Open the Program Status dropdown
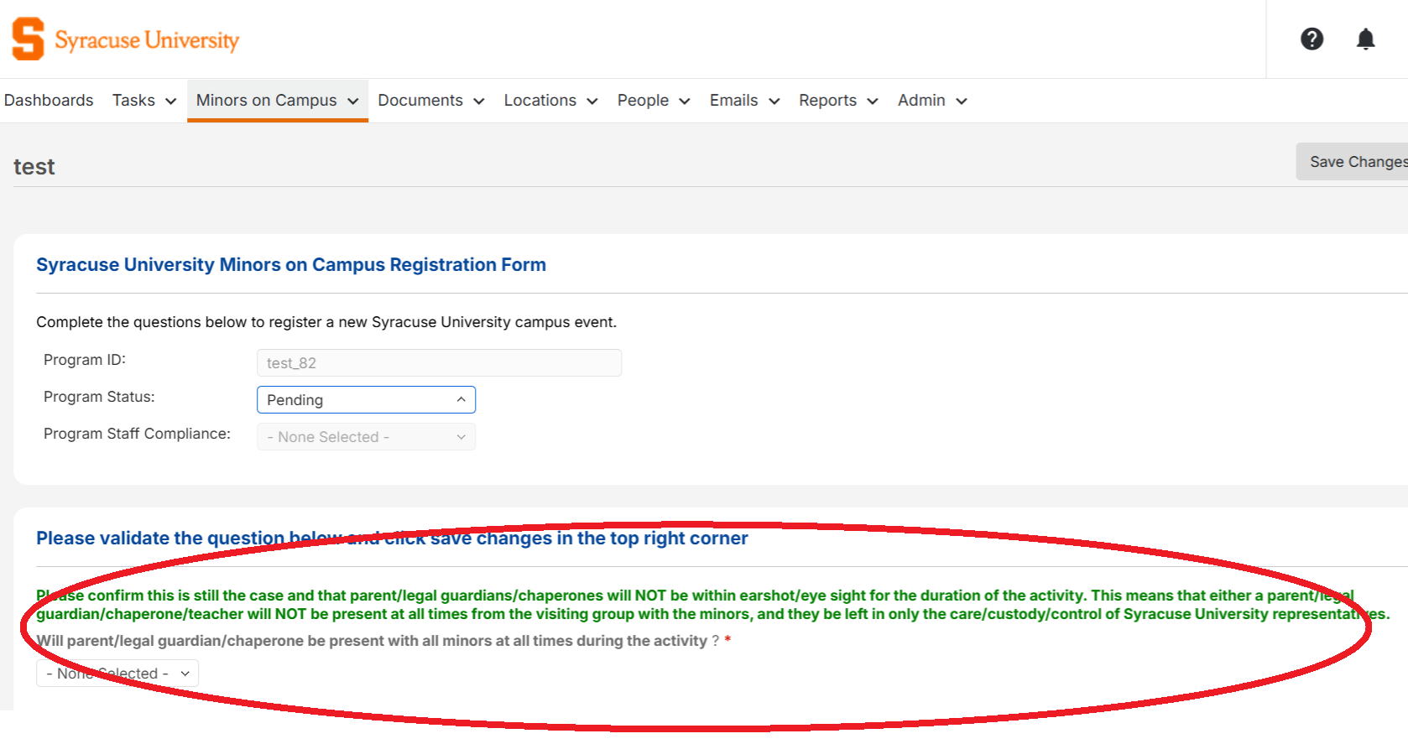Image resolution: width=1408 pixels, height=744 pixels. (366, 400)
